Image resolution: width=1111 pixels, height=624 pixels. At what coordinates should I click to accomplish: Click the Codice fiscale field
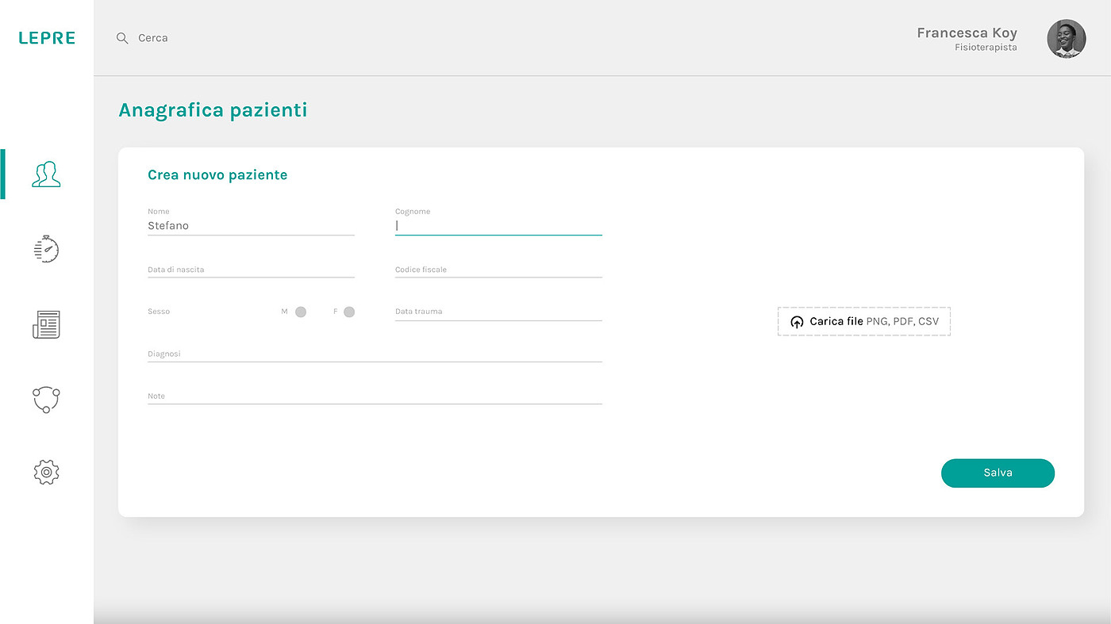[498, 270]
